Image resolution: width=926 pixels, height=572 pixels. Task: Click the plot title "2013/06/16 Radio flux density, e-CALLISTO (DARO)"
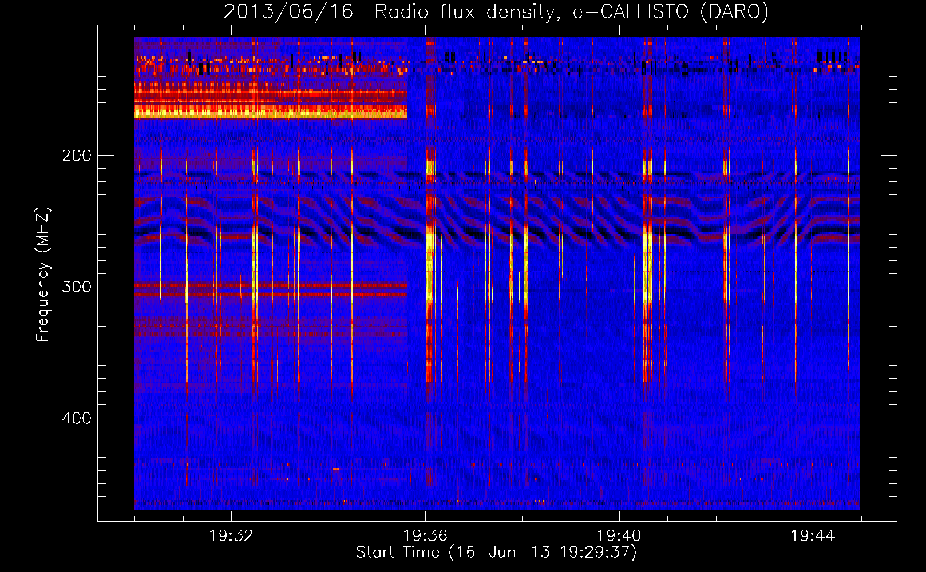pyautogui.click(x=496, y=11)
